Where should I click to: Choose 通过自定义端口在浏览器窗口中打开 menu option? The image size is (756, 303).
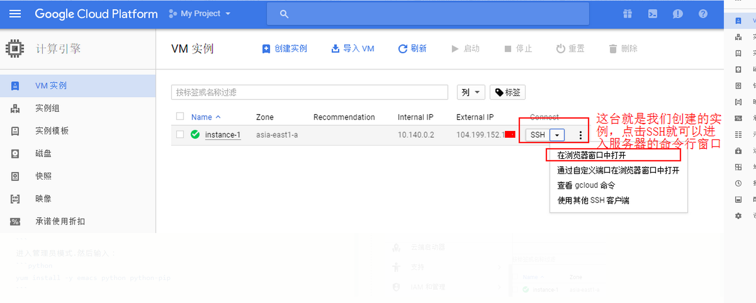618,170
